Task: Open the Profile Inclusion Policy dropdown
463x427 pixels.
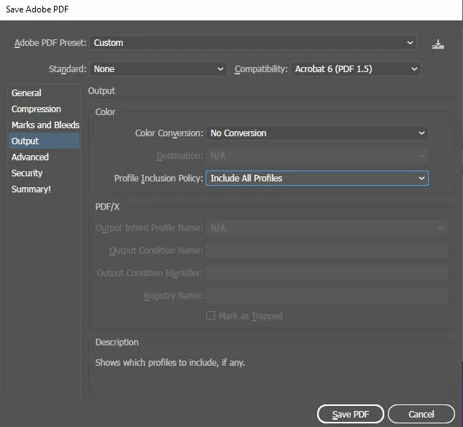Action: click(317, 179)
